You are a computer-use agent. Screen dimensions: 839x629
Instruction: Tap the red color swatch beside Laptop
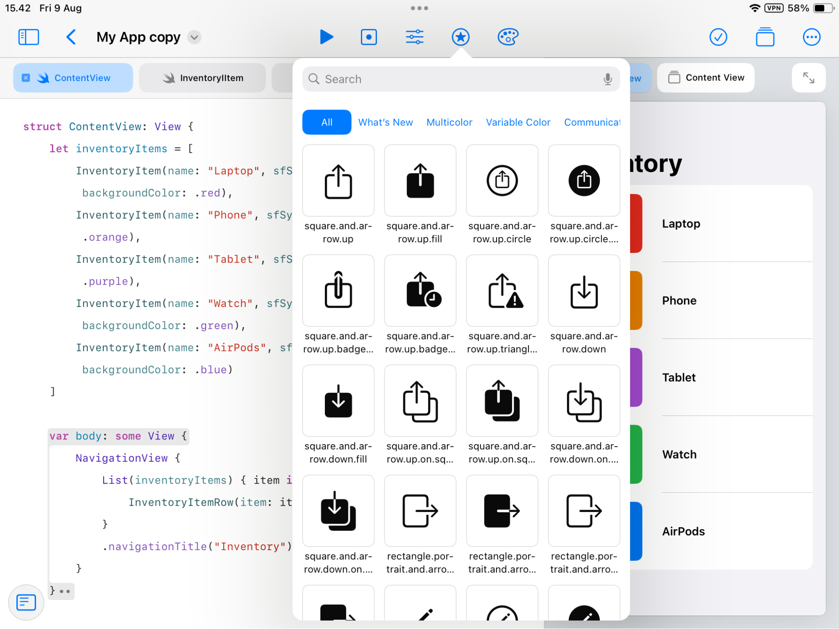click(x=635, y=223)
